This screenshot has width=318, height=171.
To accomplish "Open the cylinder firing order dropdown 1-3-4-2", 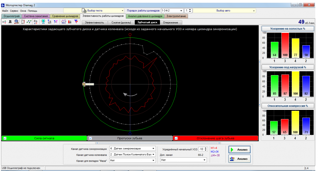I will pyautogui.click(x=172, y=11).
